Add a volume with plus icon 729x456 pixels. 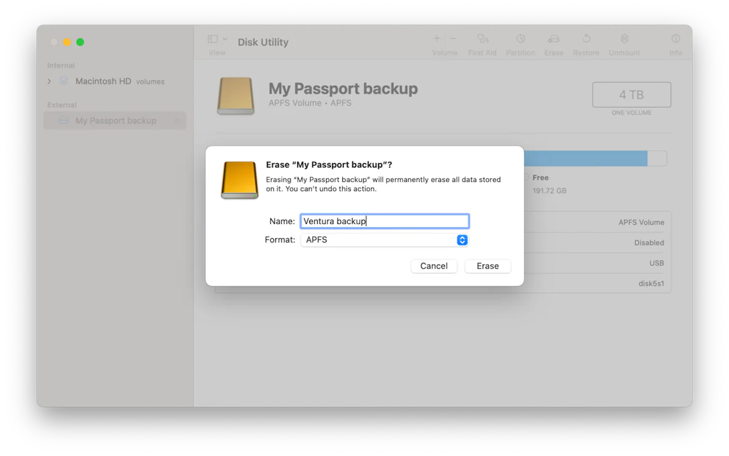(437, 39)
